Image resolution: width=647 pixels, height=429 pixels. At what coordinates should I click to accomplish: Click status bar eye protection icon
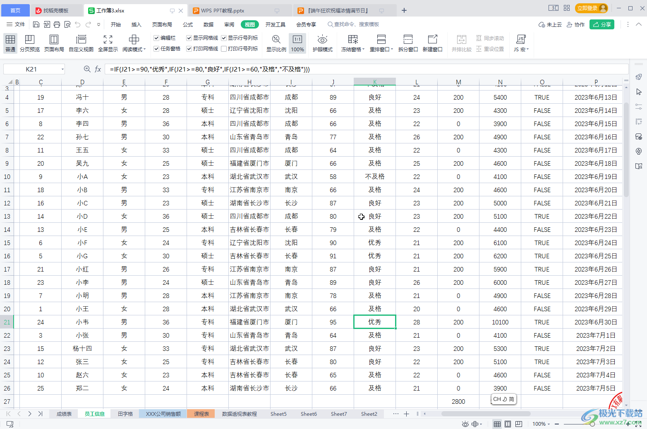(465, 424)
